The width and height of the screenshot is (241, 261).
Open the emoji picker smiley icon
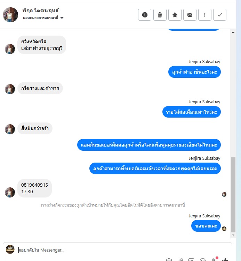click(x=203, y=260)
